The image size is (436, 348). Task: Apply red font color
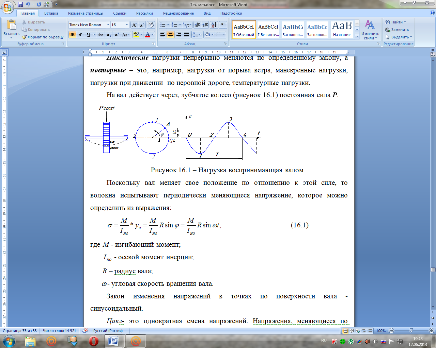147,35
